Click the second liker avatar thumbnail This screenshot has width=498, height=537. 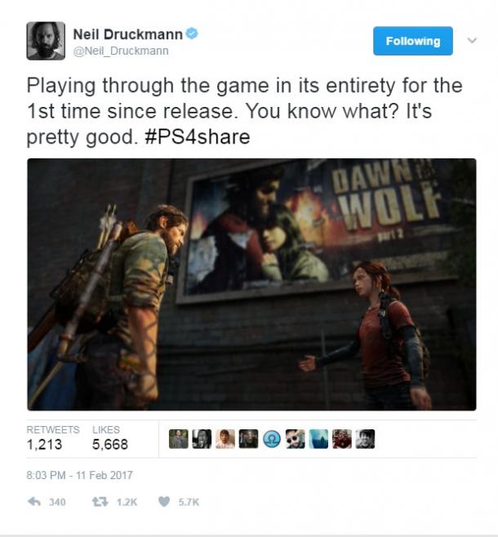click(x=202, y=439)
